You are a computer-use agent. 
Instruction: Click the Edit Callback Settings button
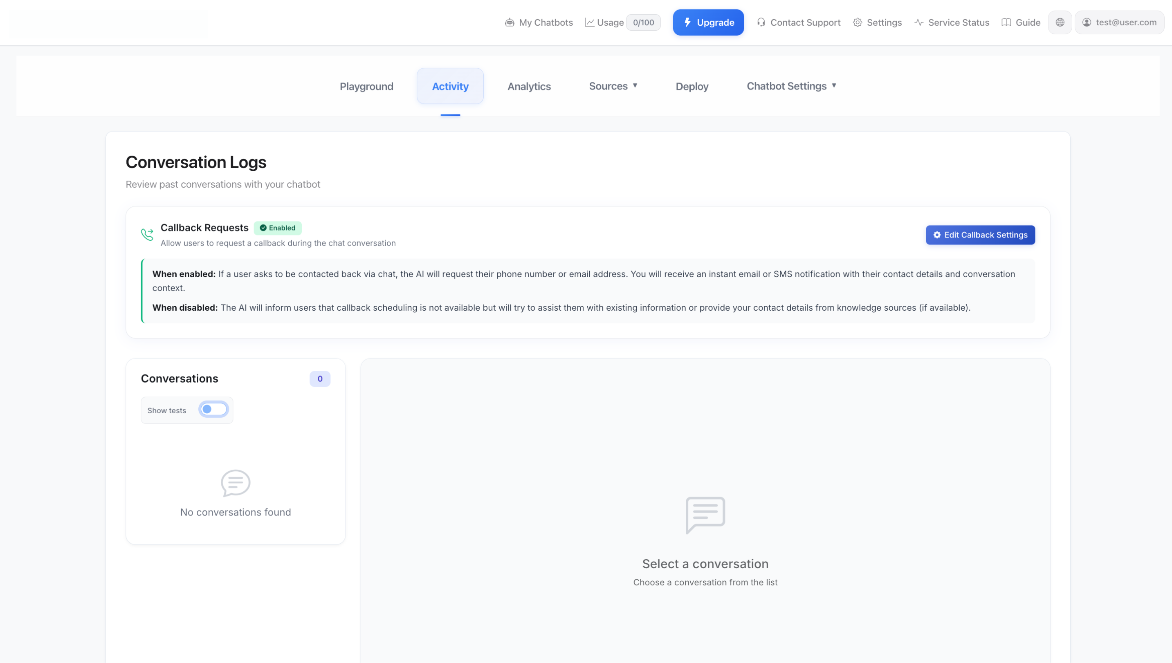point(980,235)
